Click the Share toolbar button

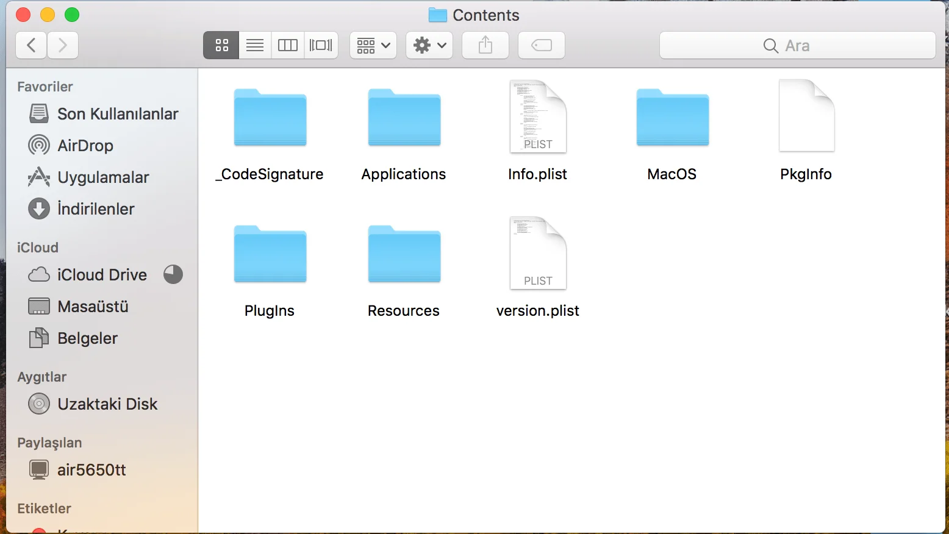(x=485, y=45)
